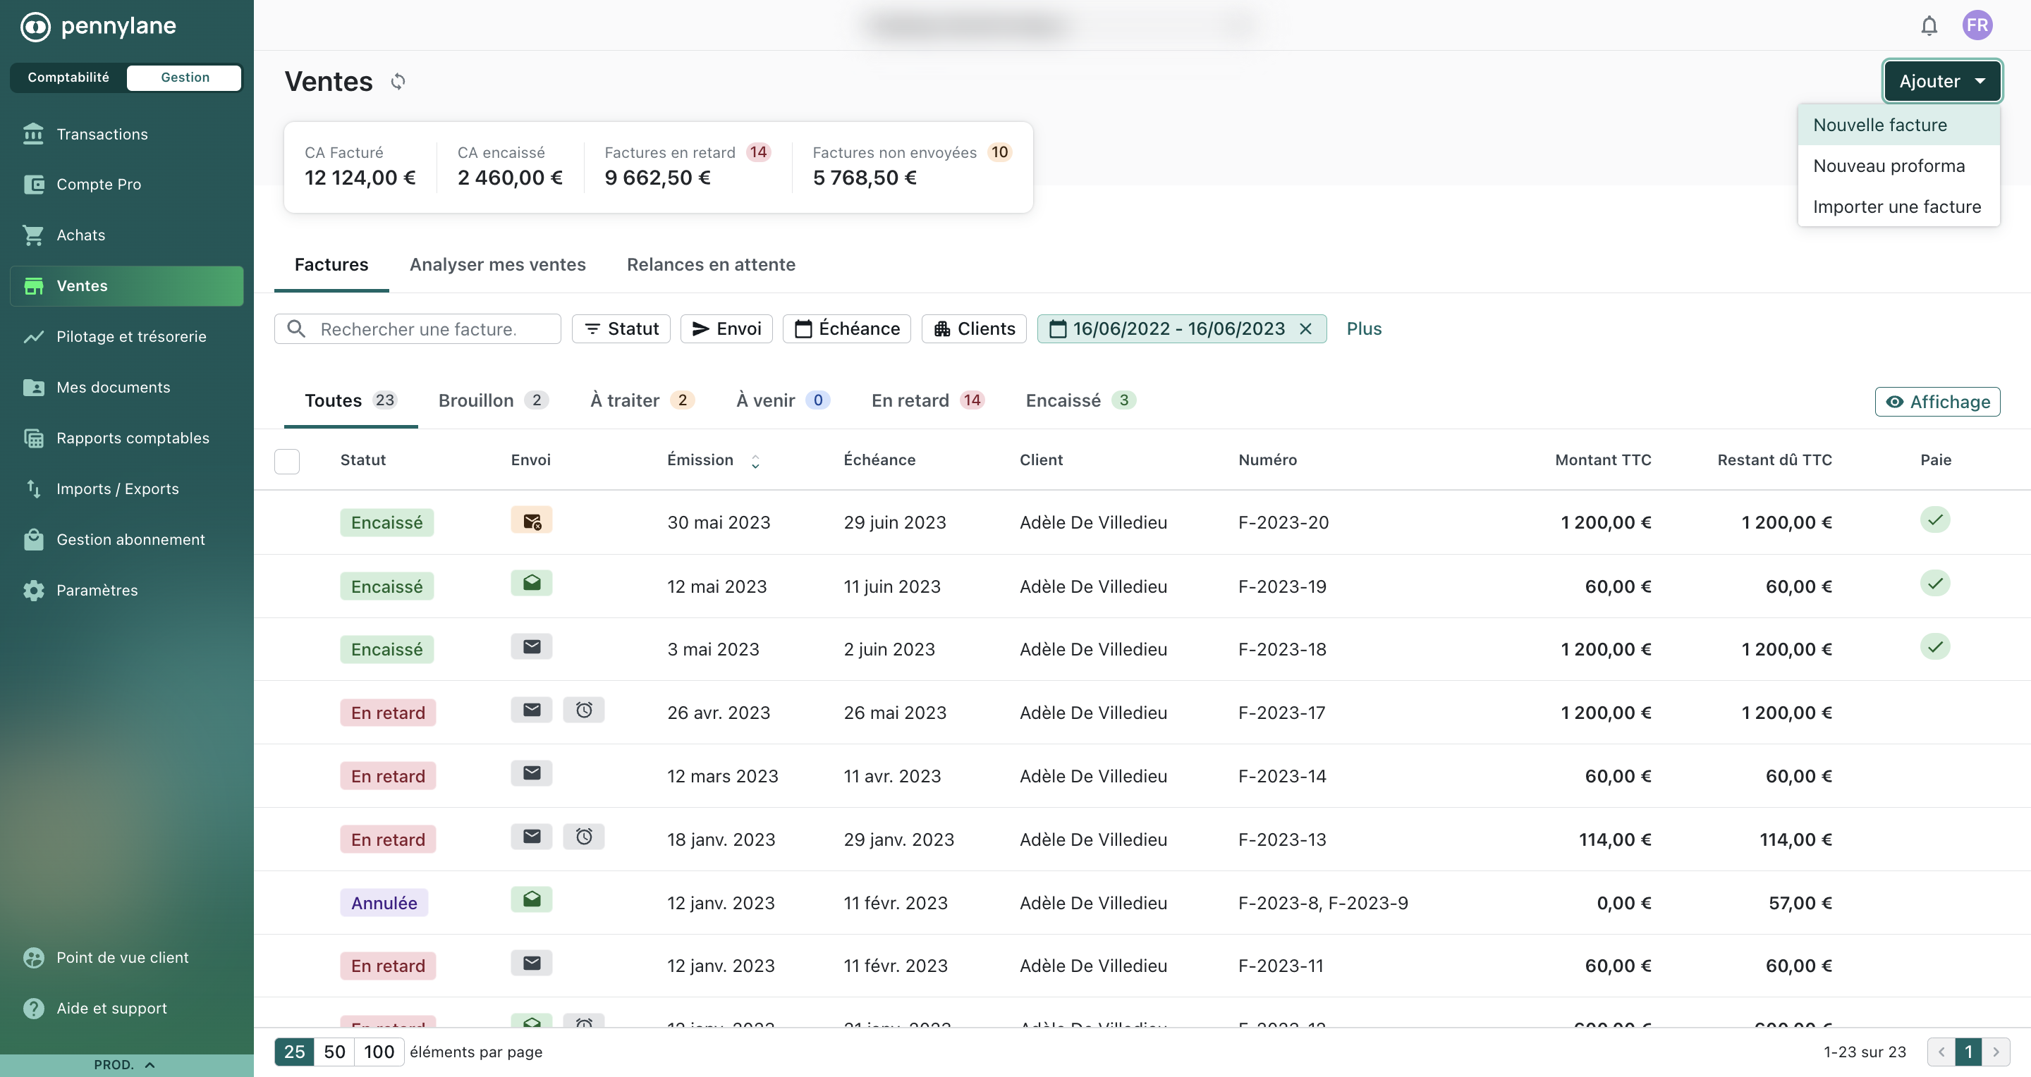
Task: Click opened-mail icon on Annulée invoice row
Action: point(532,900)
